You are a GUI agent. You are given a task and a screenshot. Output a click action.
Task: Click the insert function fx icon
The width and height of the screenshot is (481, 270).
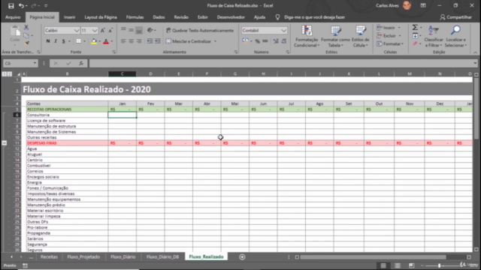(x=81, y=63)
